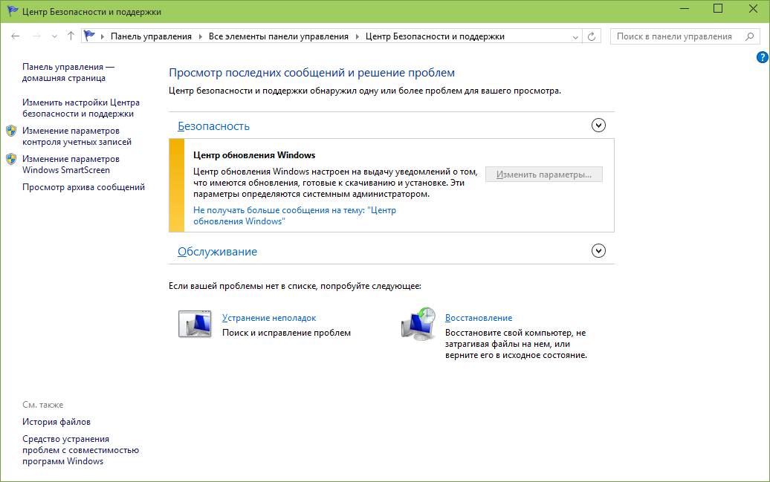Open the address bar history dropdown
The width and height of the screenshot is (770, 482).
pos(575,37)
